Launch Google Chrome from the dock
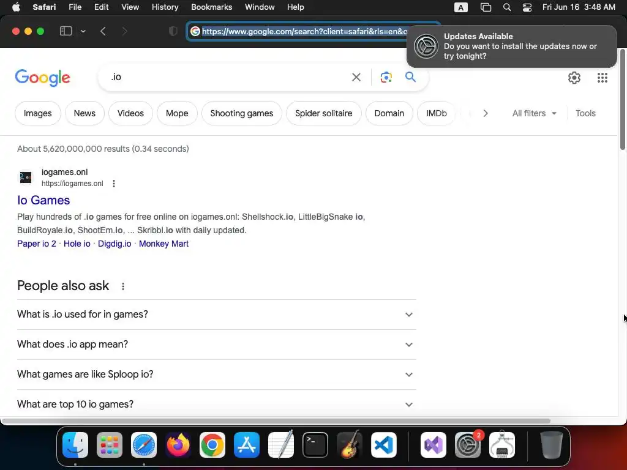 pyautogui.click(x=212, y=445)
